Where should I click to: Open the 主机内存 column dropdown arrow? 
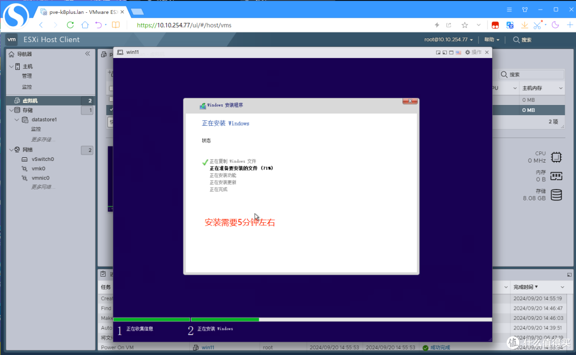pos(561,88)
